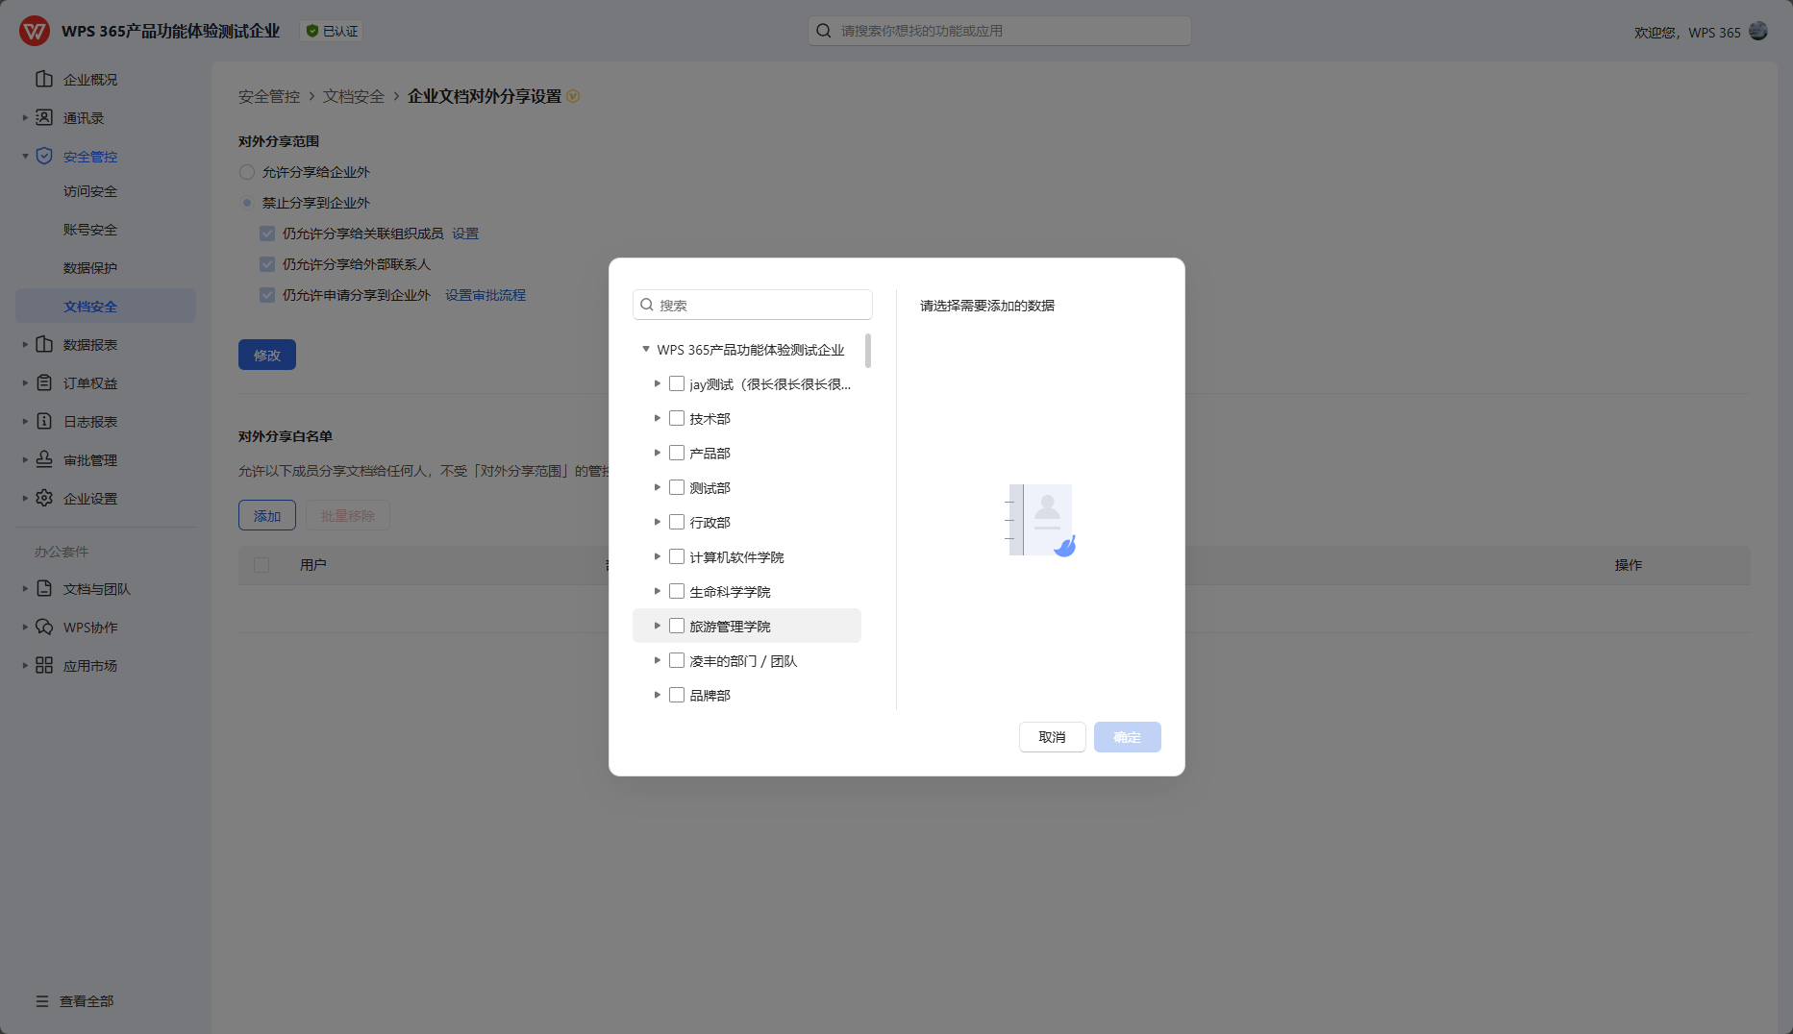The image size is (1793, 1034).
Task: Check the 生命科学学院 checkbox
Action: click(x=677, y=591)
